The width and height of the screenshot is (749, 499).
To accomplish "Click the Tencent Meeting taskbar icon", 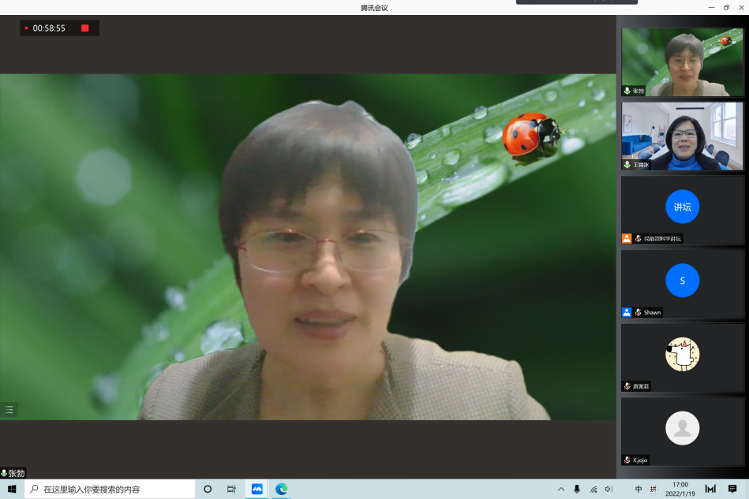I will (x=257, y=489).
